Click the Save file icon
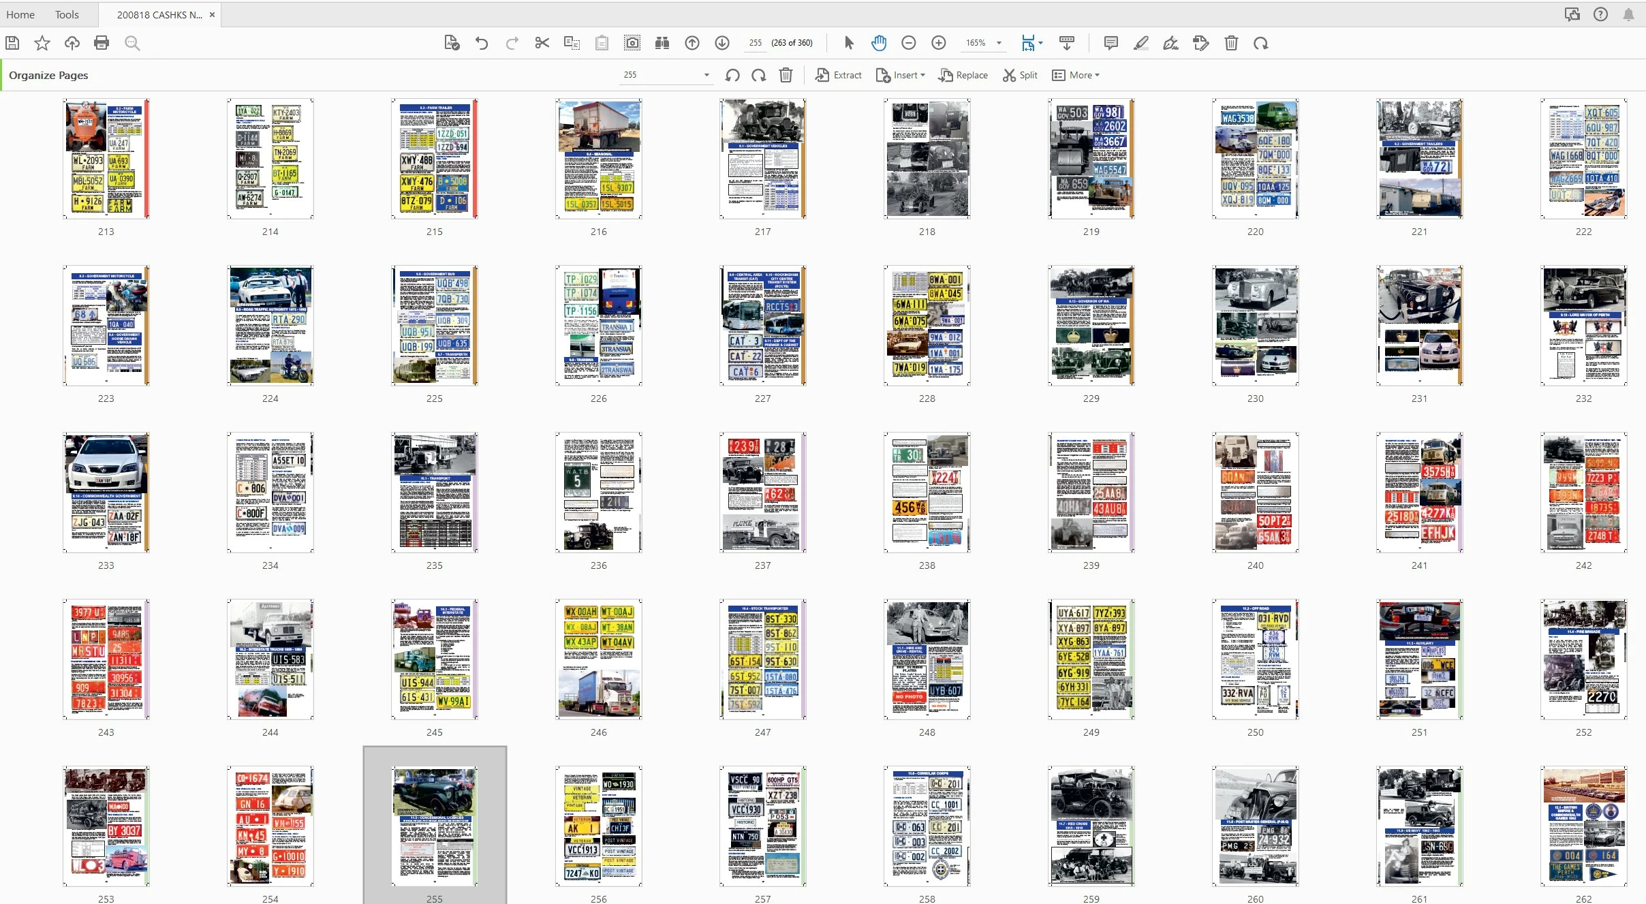Screen dimensions: 1646x904 point(12,43)
